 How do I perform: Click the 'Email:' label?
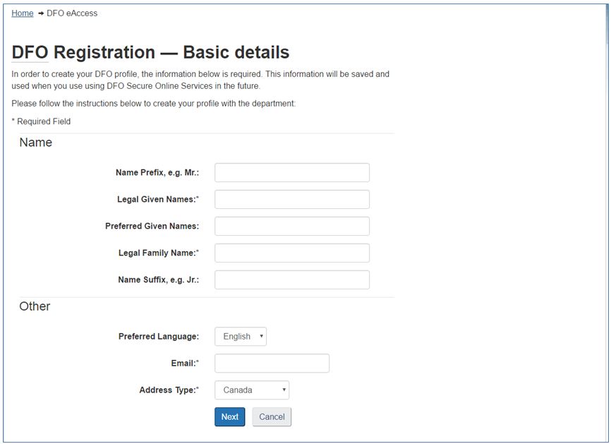[x=185, y=364]
